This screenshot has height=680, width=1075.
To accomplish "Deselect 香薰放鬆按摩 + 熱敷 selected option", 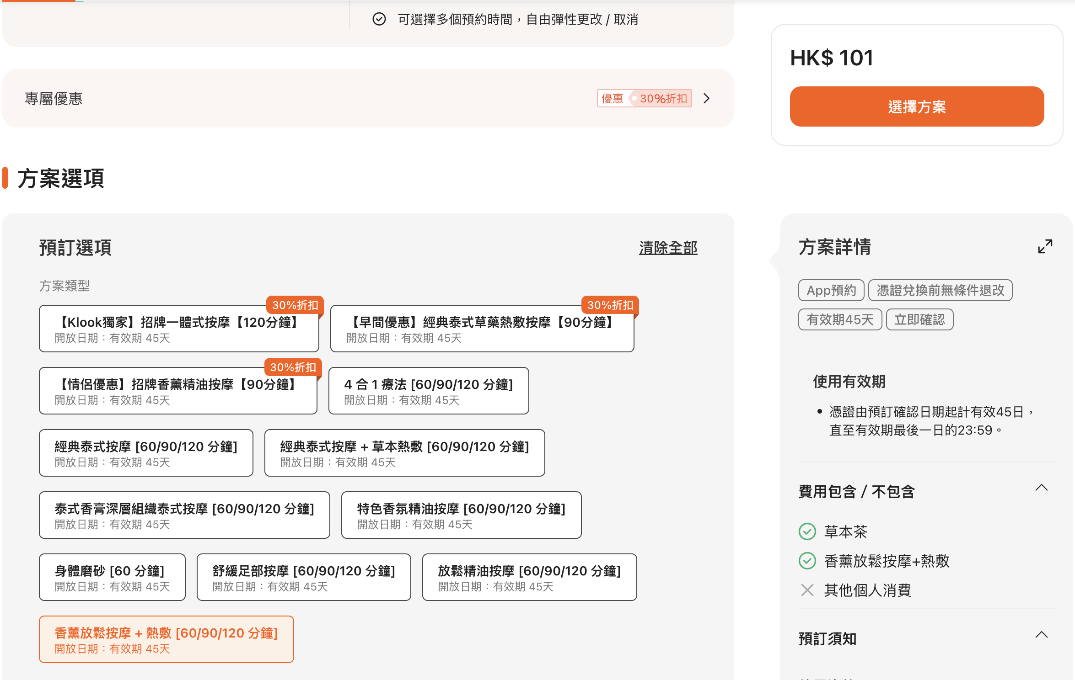I will pos(166,639).
